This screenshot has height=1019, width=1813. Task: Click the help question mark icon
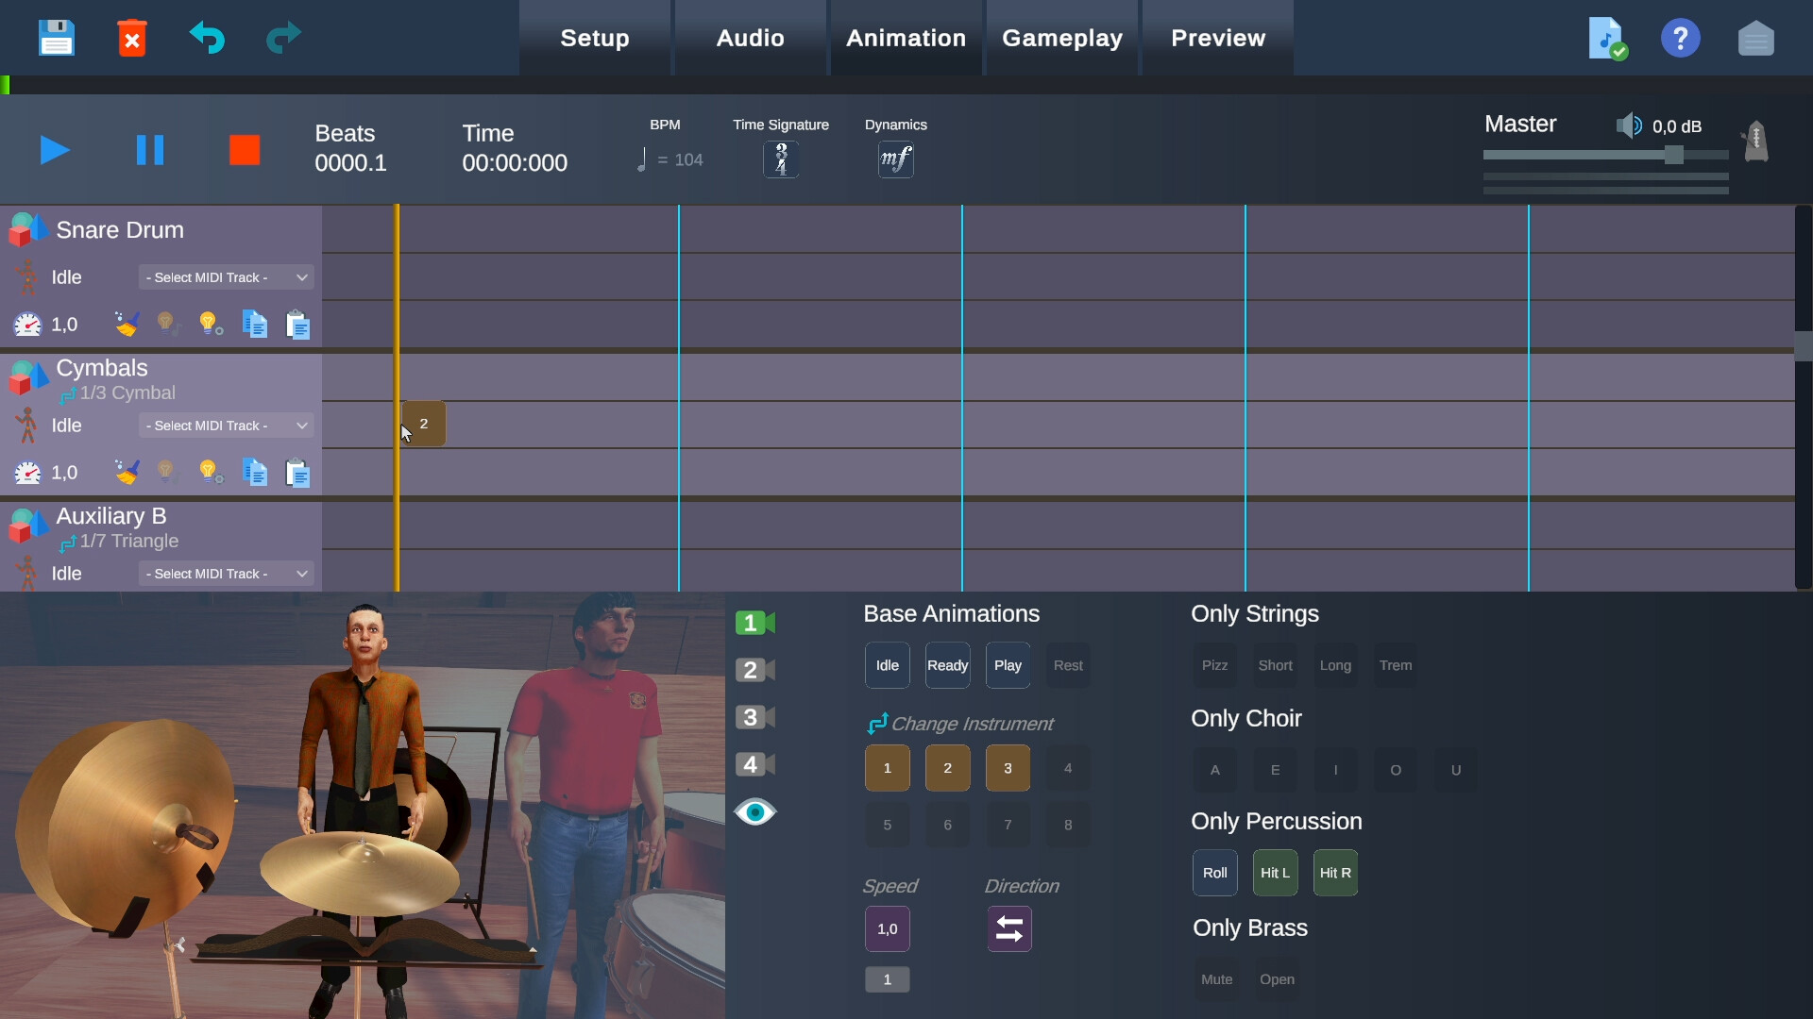1680,38
